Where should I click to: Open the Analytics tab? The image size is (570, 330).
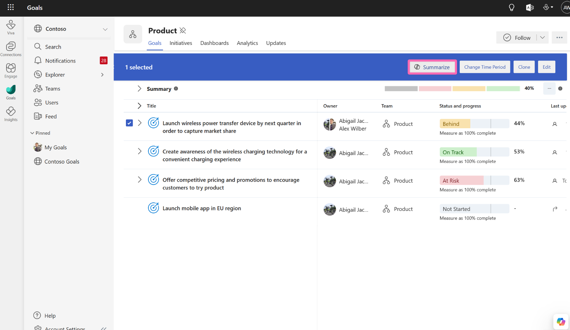point(247,43)
